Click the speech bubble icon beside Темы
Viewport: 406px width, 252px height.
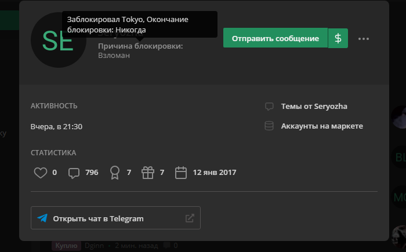pos(269,107)
